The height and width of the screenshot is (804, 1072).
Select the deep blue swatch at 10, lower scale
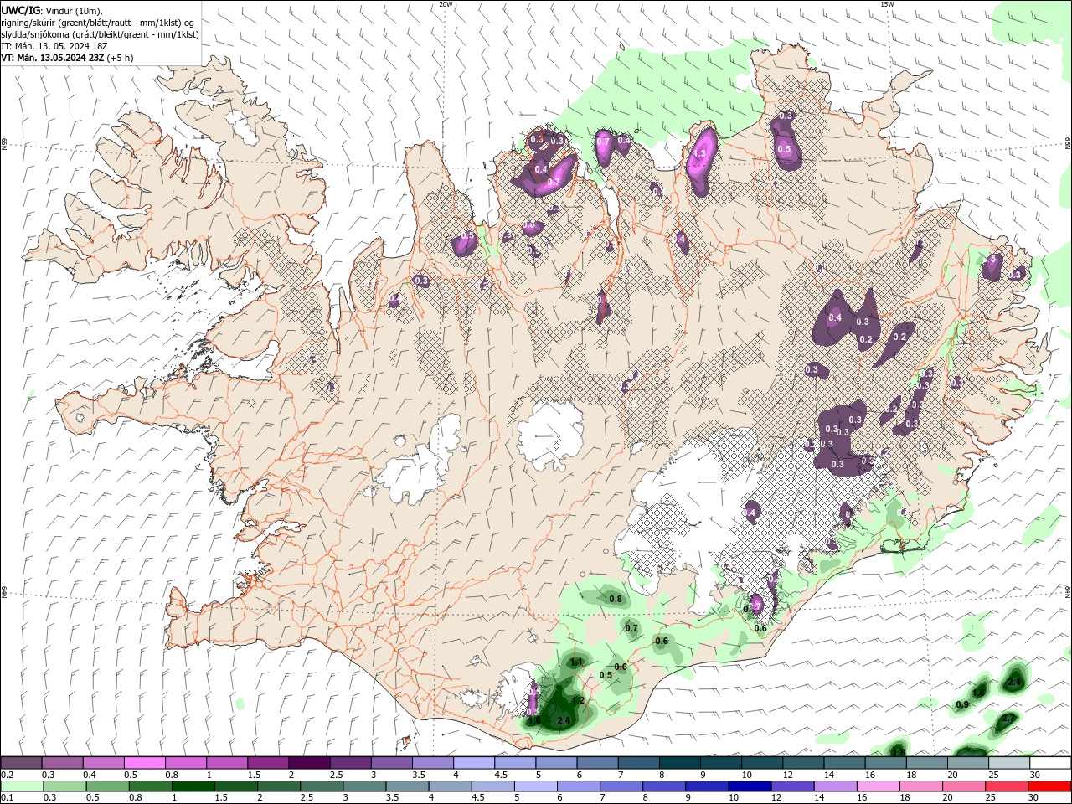click(750, 786)
